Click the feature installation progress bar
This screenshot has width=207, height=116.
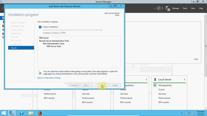tap(72, 30)
